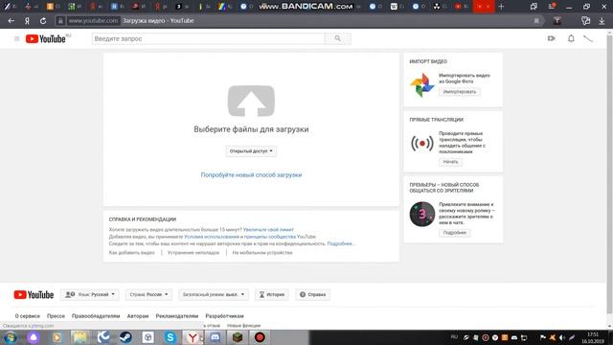Switch to the VK browser tab
The width and height of the screenshot is (613, 345).
[118, 7]
